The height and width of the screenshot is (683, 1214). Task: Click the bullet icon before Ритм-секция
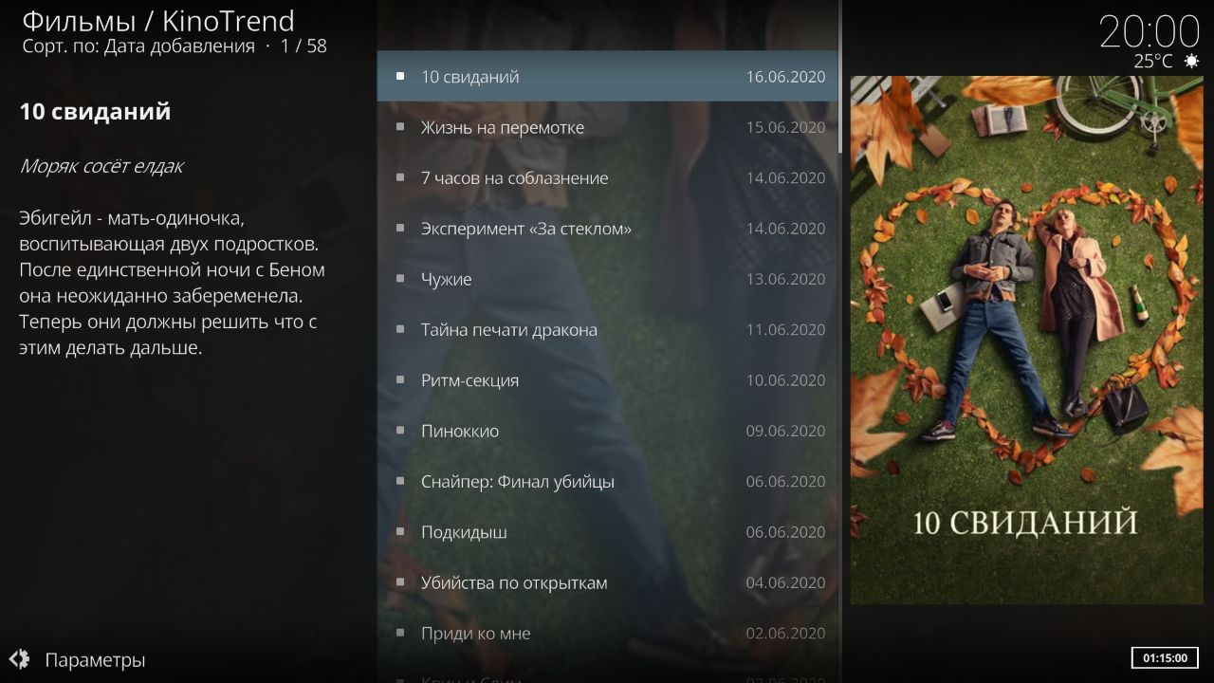[400, 380]
